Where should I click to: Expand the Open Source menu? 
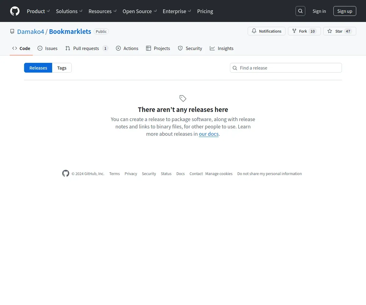pyautogui.click(x=140, y=11)
